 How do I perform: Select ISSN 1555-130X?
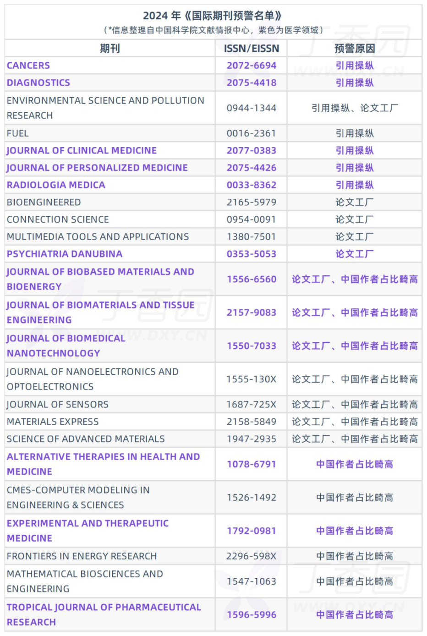point(252,379)
